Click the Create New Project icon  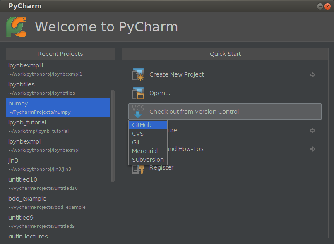[x=137, y=74]
